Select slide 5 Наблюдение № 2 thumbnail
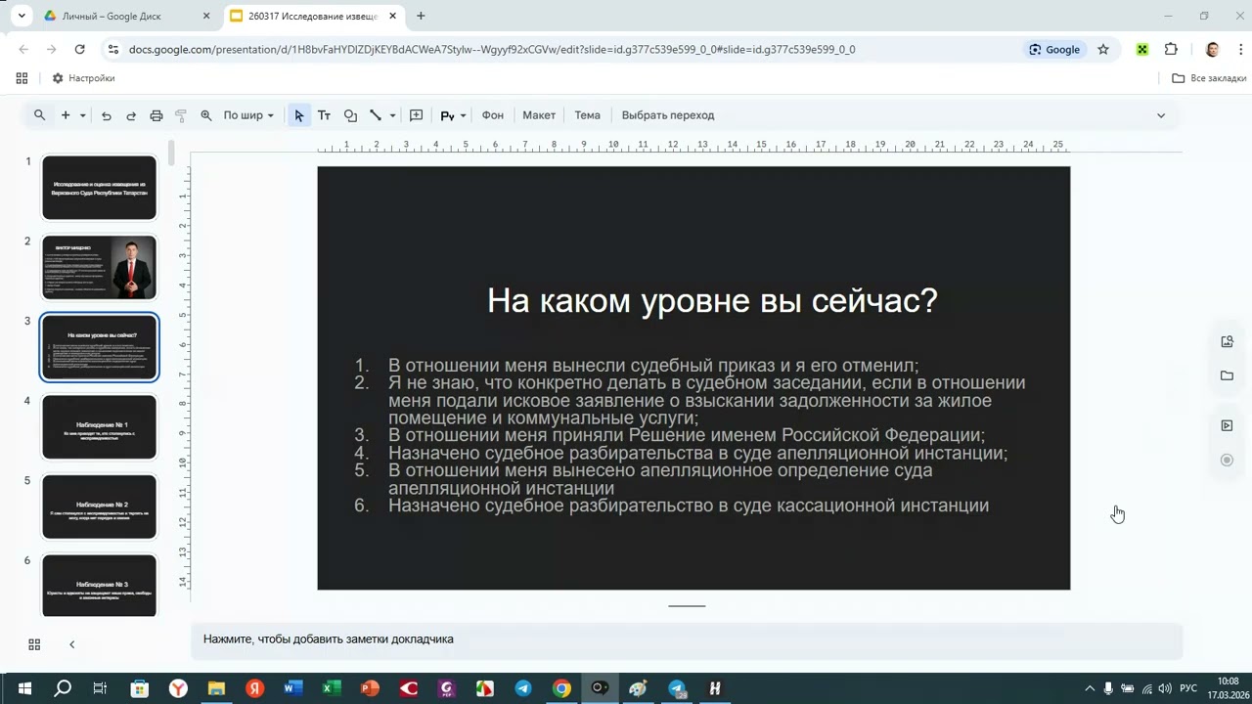 pyautogui.click(x=99, y=506)
